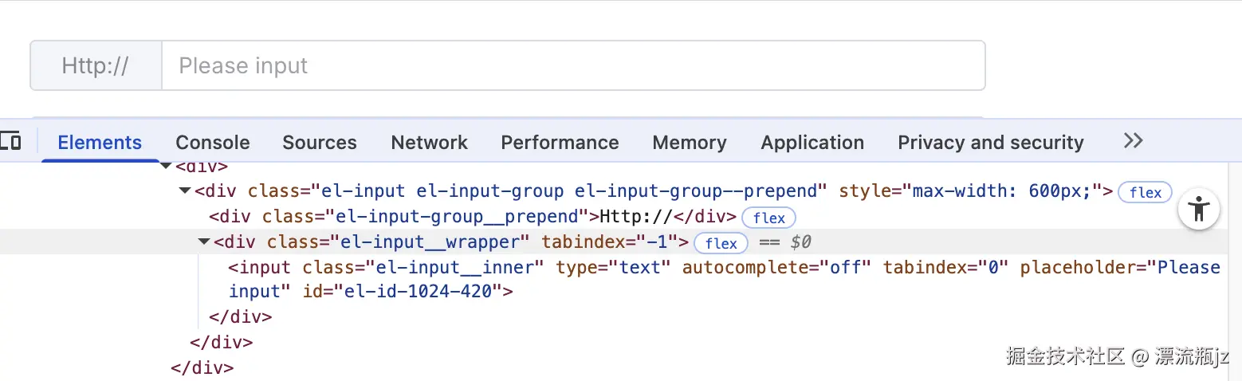Screen dimensions: 1242x381
Task: Select the Memory tab
Action: click(689, 143)
